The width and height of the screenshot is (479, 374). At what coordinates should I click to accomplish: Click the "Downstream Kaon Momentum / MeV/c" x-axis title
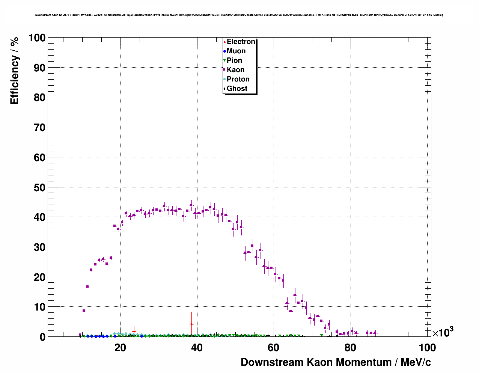(336, 362)
